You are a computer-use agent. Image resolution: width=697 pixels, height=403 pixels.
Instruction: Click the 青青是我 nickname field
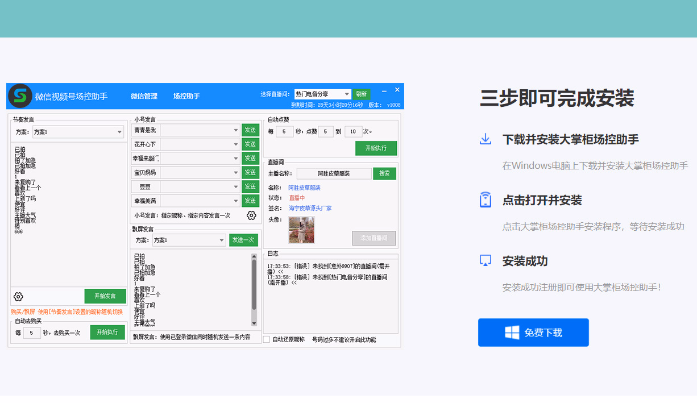click(145, 130)
